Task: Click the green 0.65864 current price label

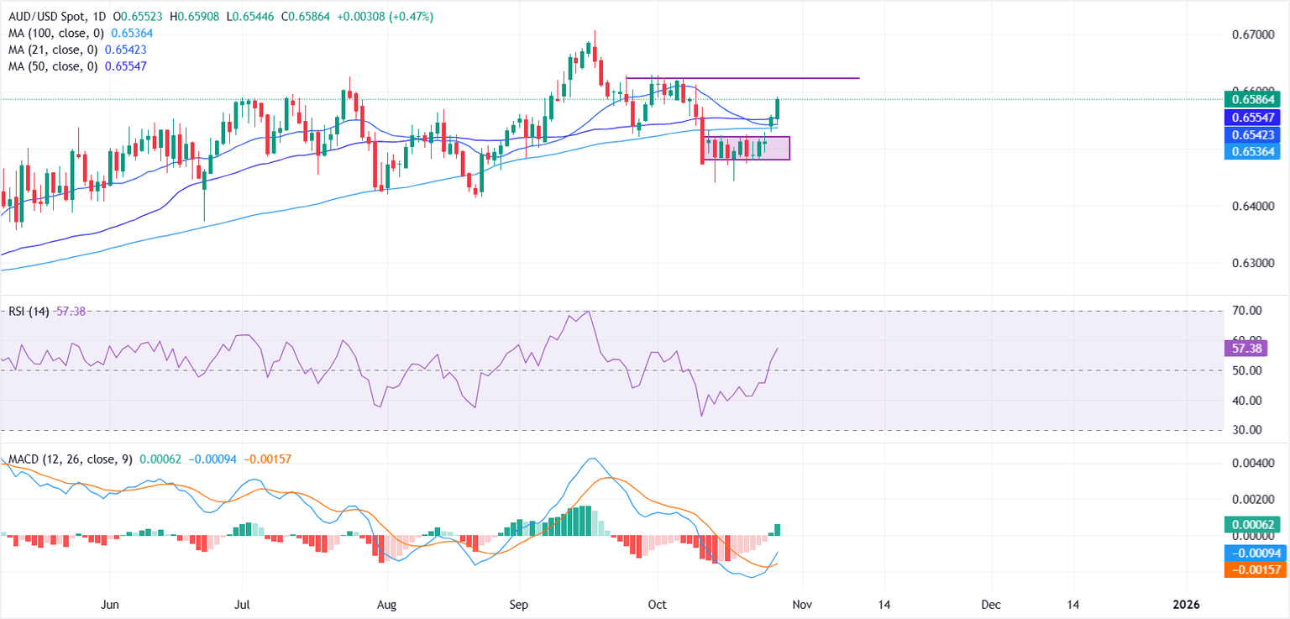Action: point(1255,99)
